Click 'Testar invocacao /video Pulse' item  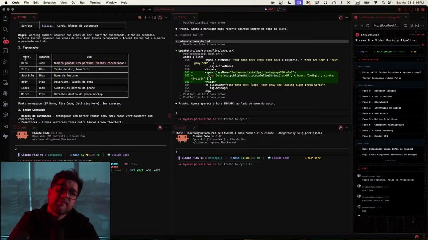coord(382,78)
